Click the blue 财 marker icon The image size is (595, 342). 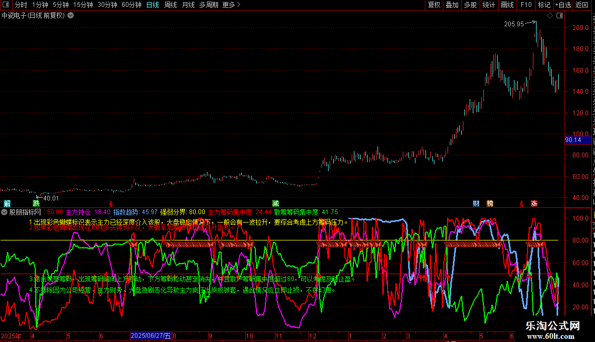(x=476, y=204)
